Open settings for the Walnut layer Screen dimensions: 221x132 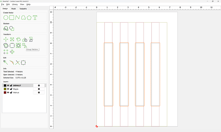coord(39,92)
